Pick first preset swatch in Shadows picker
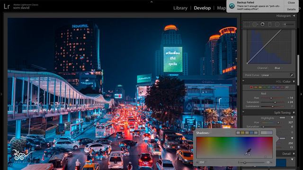Screen dimensions: 303x170 238,133
